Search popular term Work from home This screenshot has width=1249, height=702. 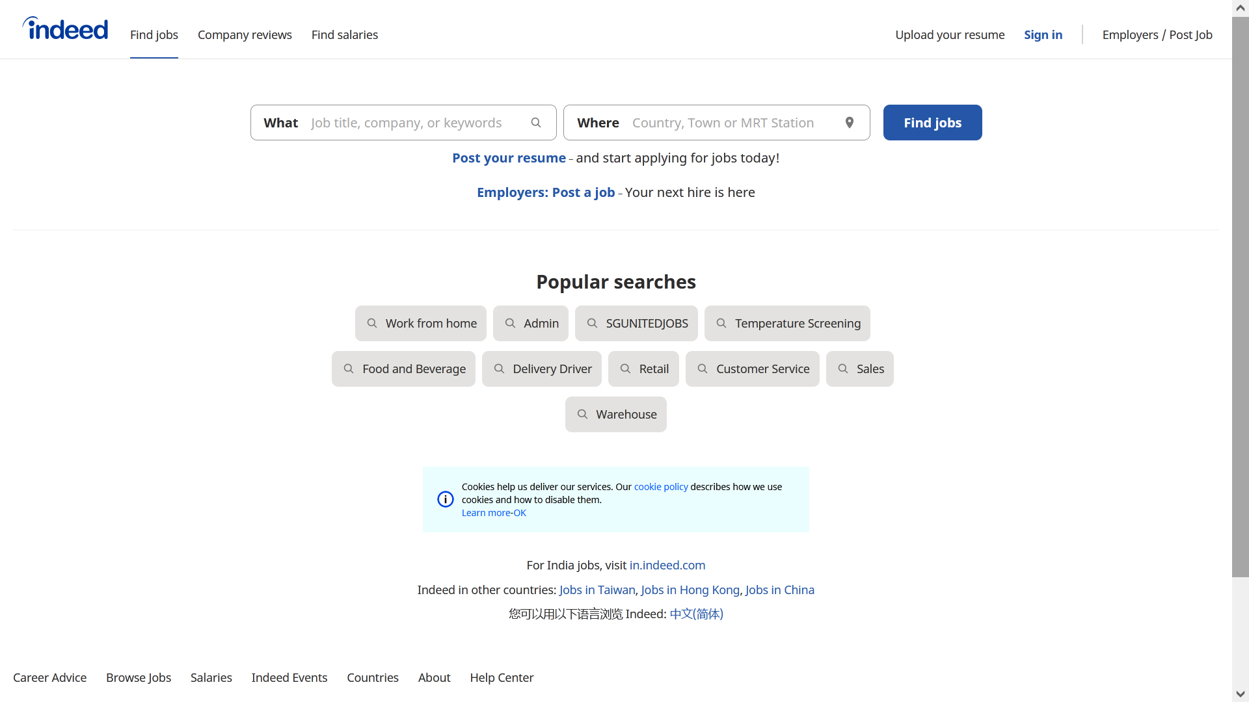click(421, 323)
